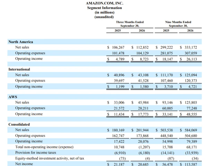
Task: Select the value 162,747
Action: 118,136
